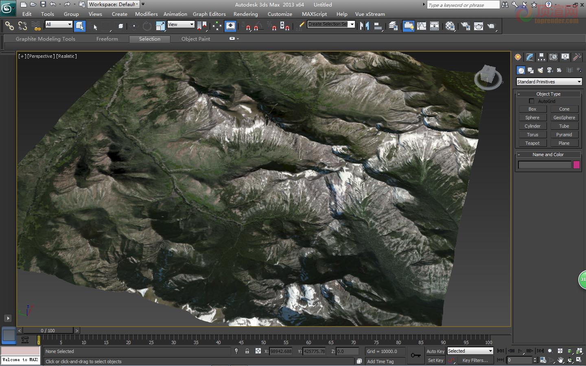Select the Select and Scale tool

160,26
